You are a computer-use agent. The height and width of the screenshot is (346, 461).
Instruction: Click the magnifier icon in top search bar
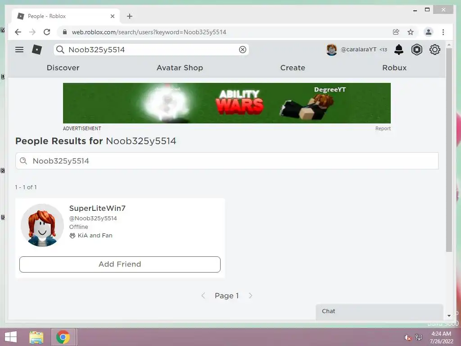pos(60,50)
